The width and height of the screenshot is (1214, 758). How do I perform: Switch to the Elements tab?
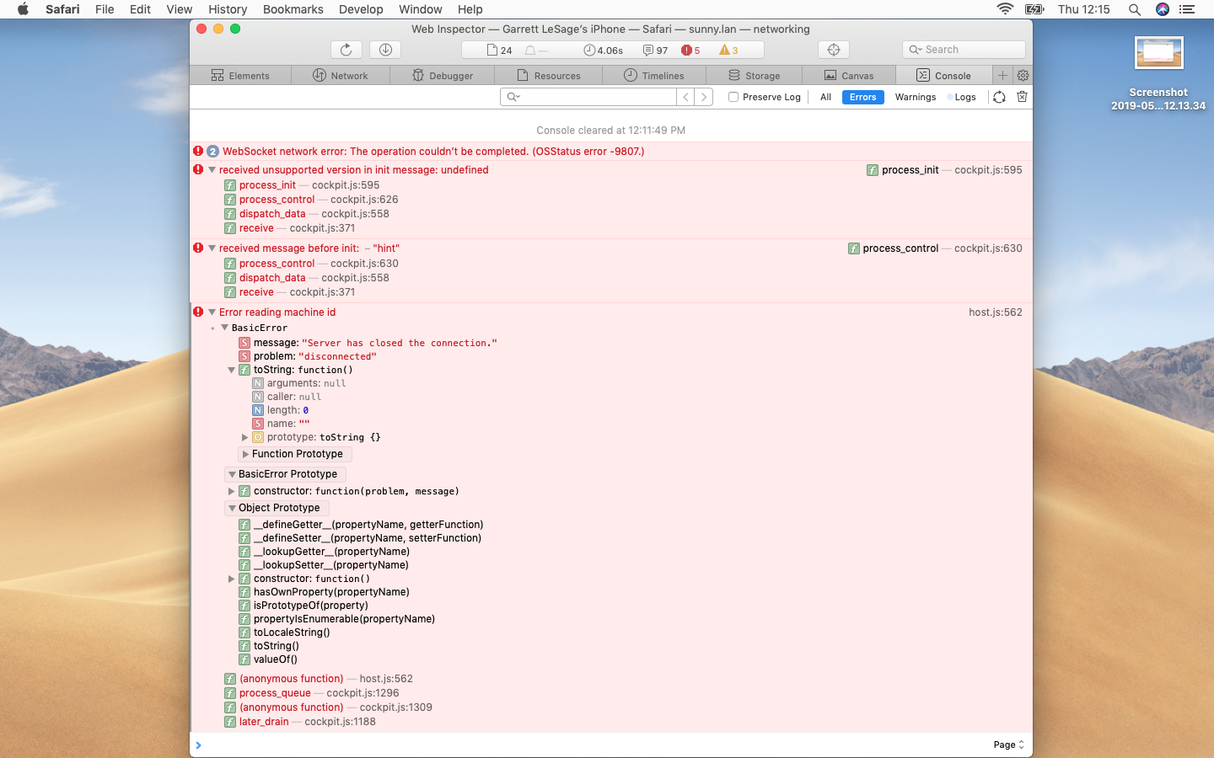240,75
